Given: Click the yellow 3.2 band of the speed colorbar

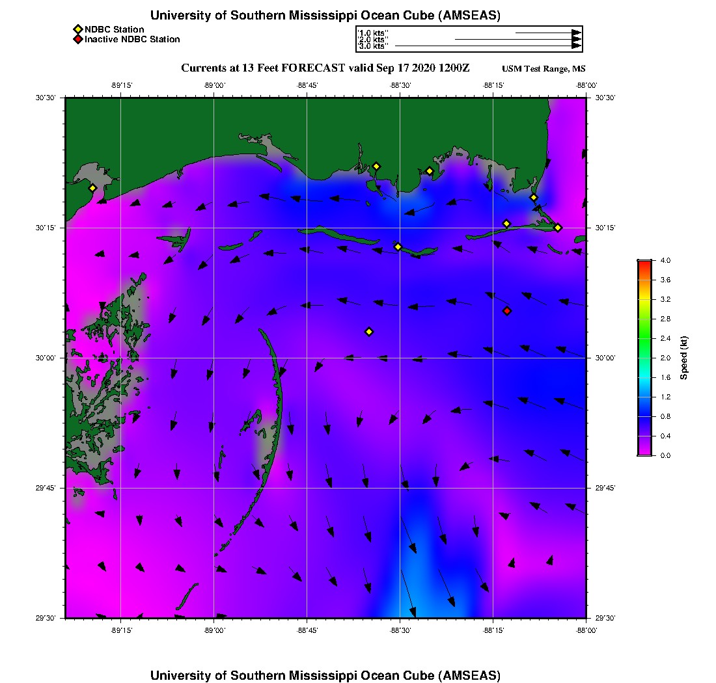Looking at the screenshot, I should [644, 299].
